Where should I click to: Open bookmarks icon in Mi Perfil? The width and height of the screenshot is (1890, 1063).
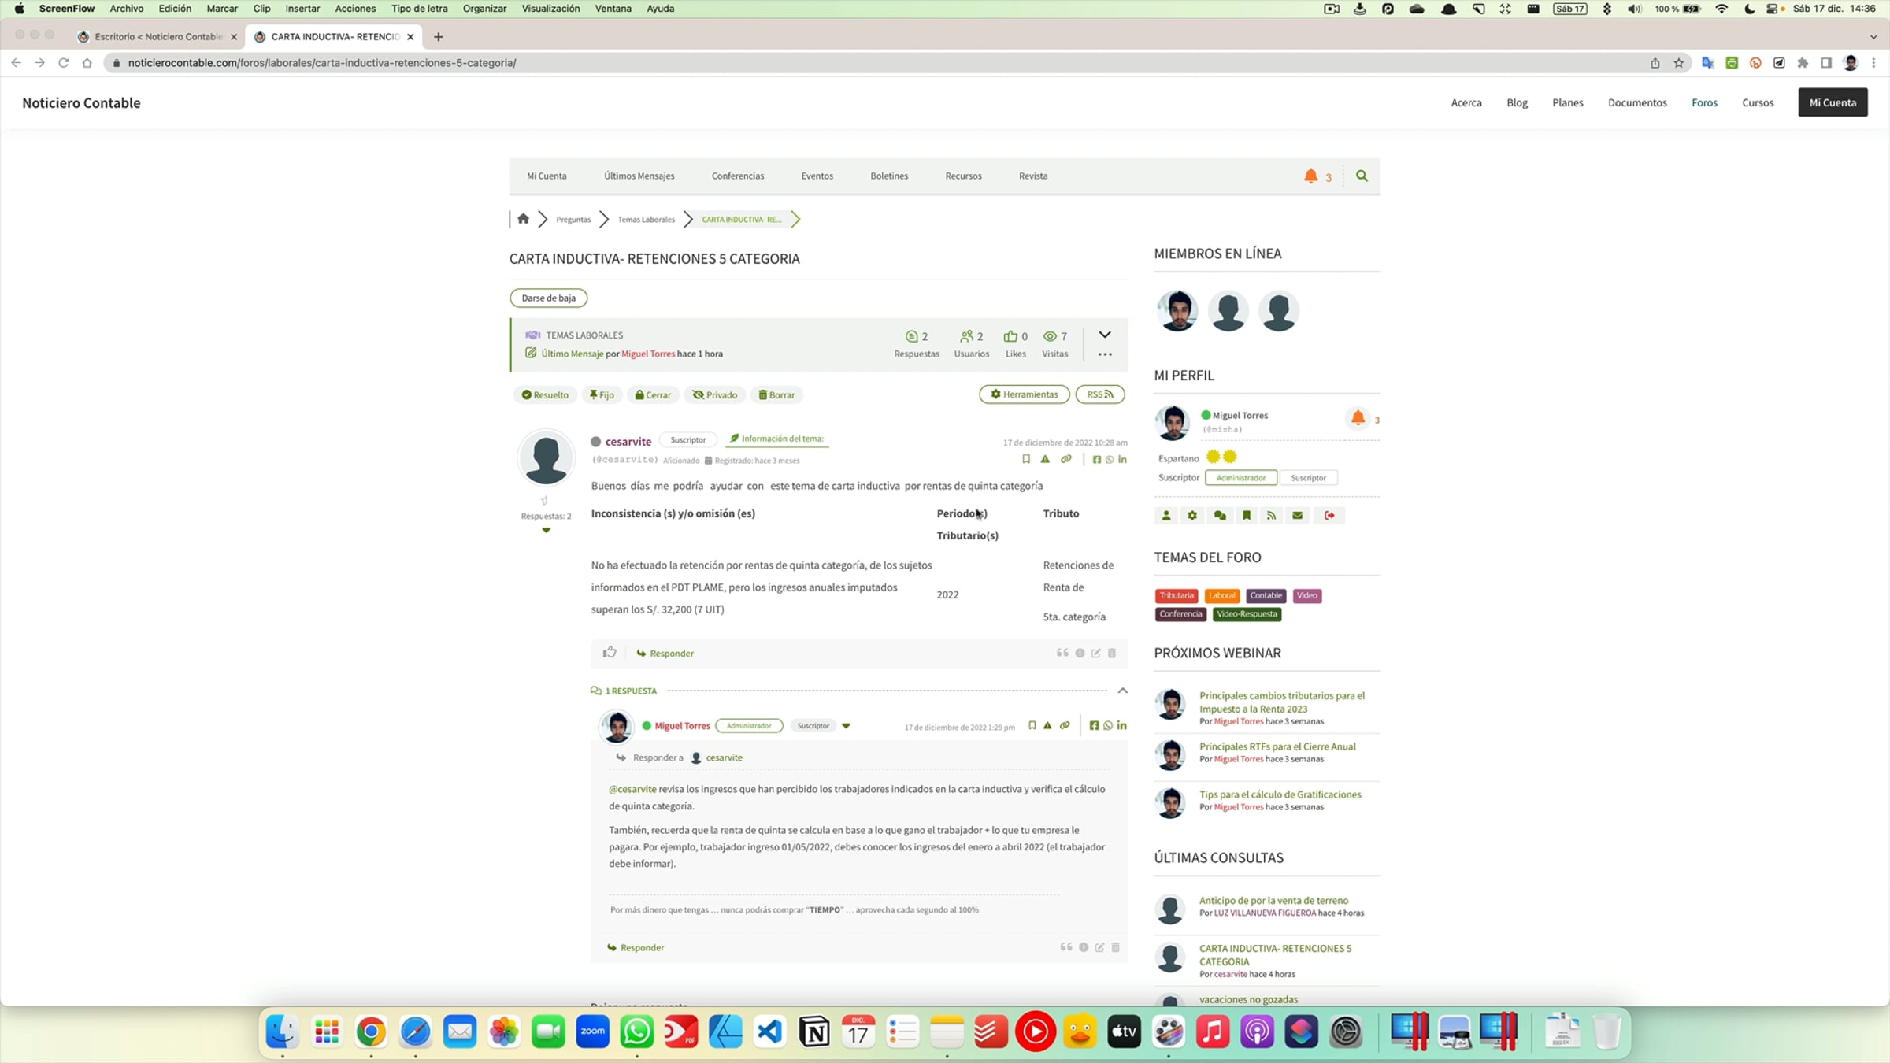coord(1247,516)
